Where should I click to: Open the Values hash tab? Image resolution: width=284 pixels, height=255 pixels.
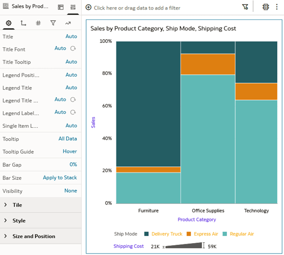coord(38,23)
